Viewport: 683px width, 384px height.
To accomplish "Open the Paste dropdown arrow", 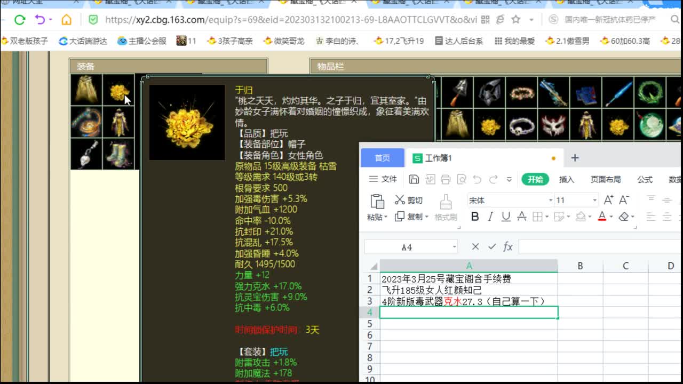I will pos(385,218).
